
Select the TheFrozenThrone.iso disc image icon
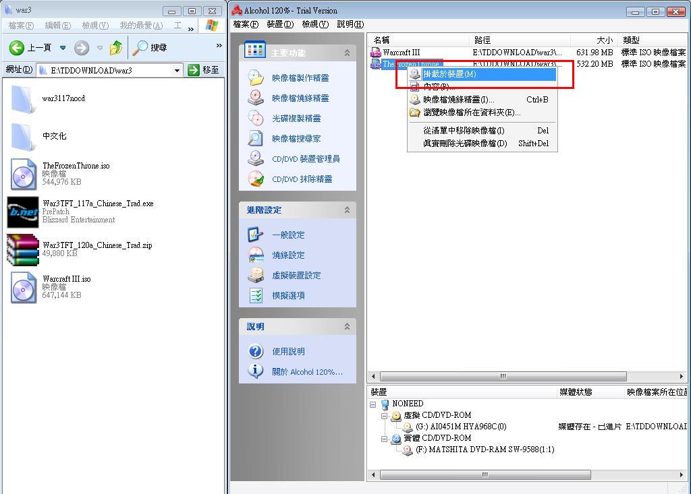[x=24, y=175]
